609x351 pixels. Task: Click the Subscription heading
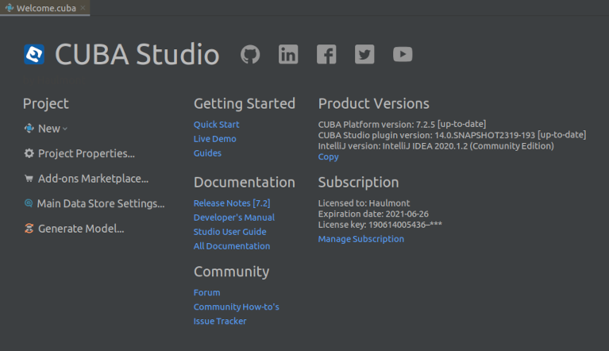tap(358, 183)
